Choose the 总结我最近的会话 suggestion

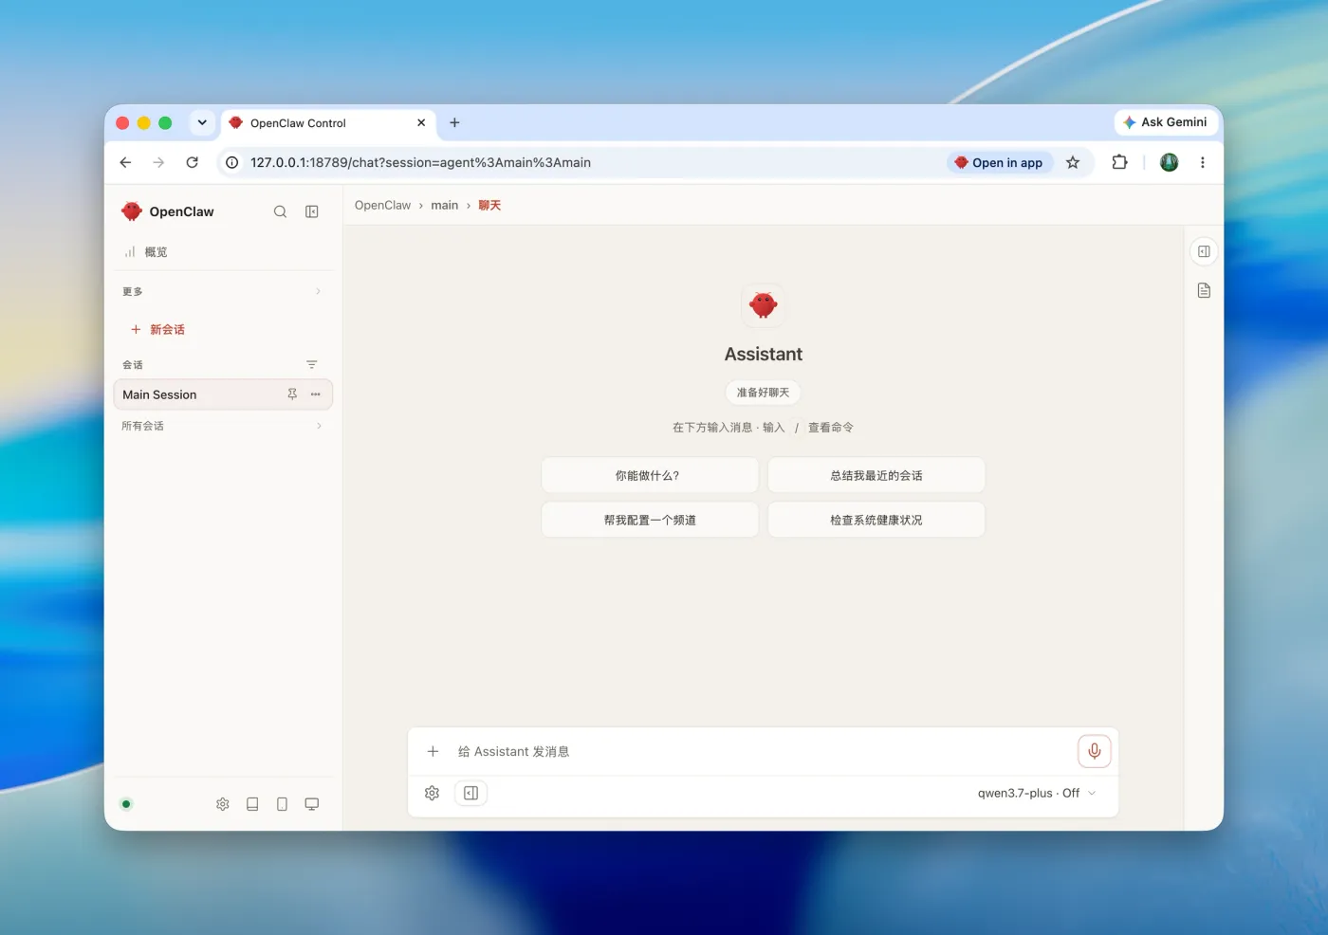(876, 475)
